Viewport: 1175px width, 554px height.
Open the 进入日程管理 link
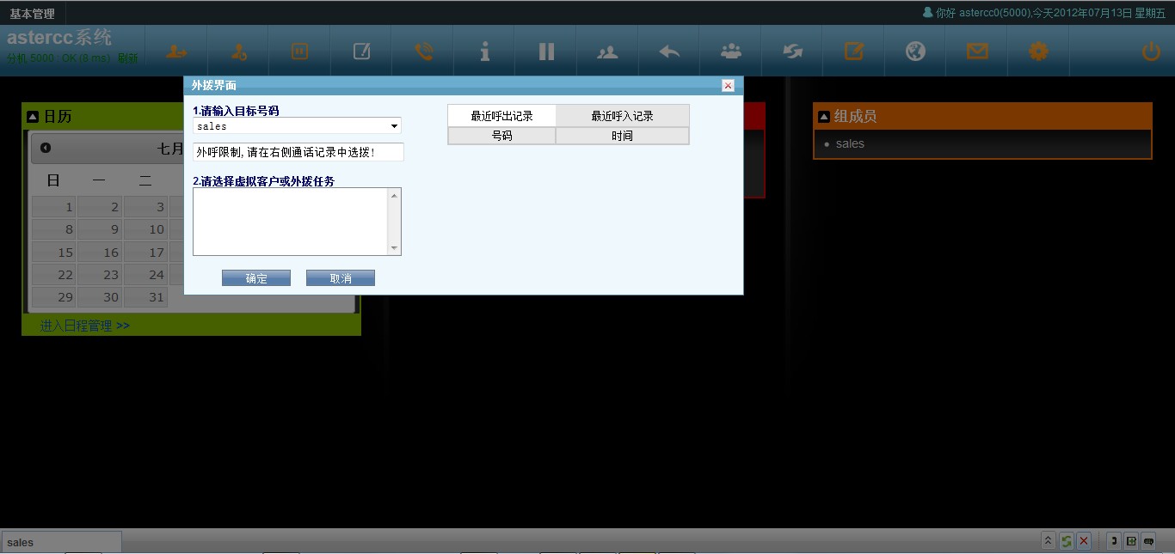[x=84, y=326]
